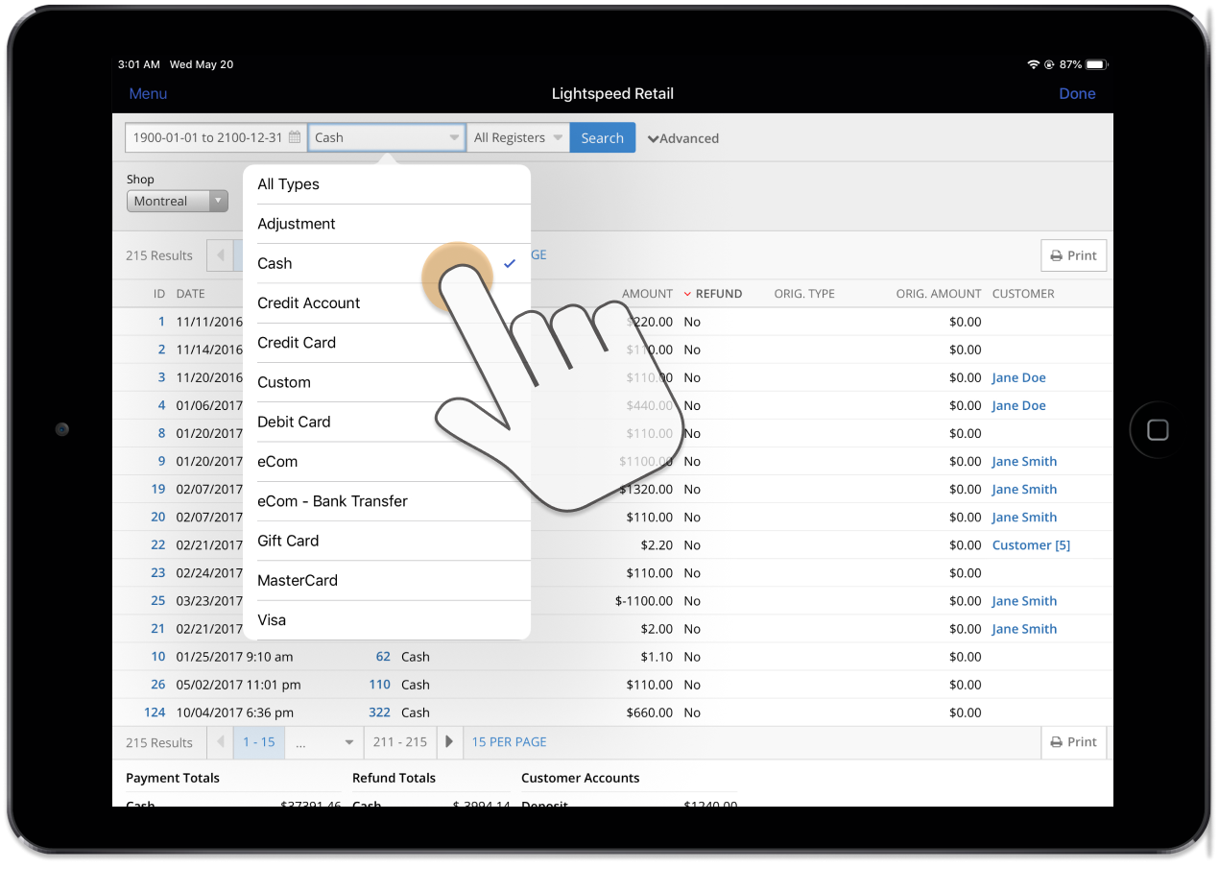Select All Types in payment list
Viewport: 1219px width, 869px height.
tap(387, 184)
